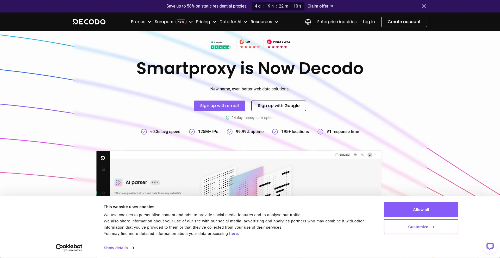
Task: Open the Resources menu
Action: click(264, 22)
